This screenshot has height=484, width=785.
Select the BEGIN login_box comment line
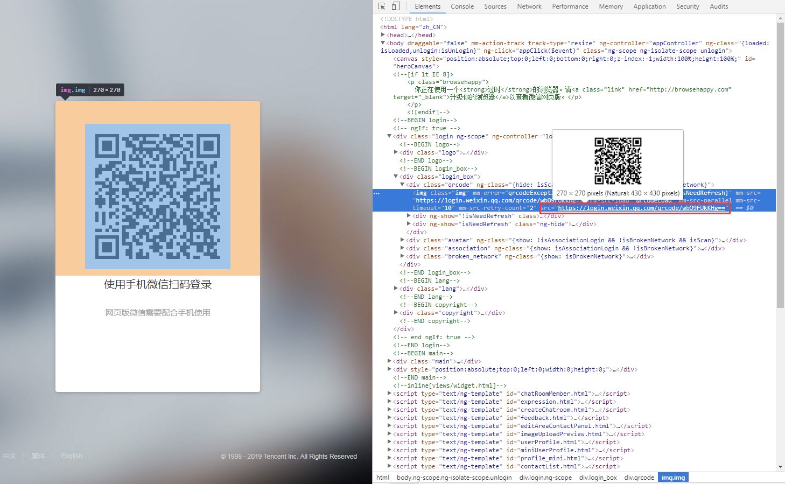(x=438, y=169)
